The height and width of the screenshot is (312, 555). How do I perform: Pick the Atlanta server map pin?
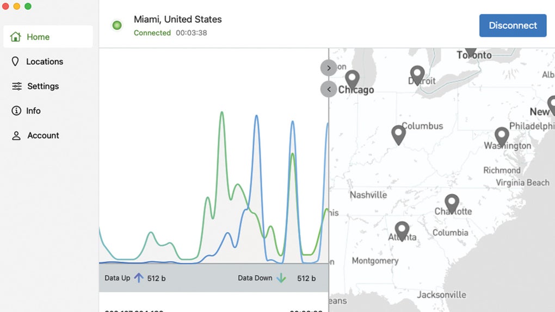tap(402, 230)
